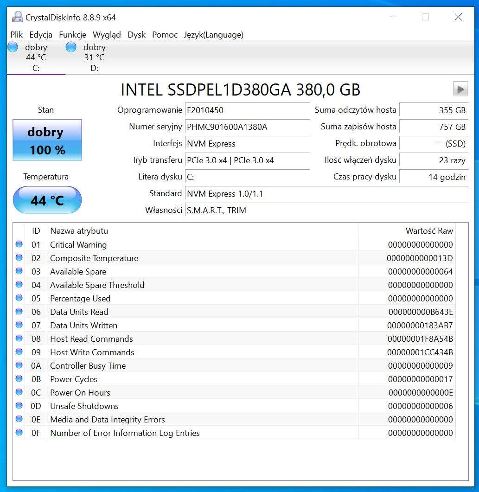Click the status orb beside Percentage Used
Viewport: 479px width, 492px height.
coord(19,298)
